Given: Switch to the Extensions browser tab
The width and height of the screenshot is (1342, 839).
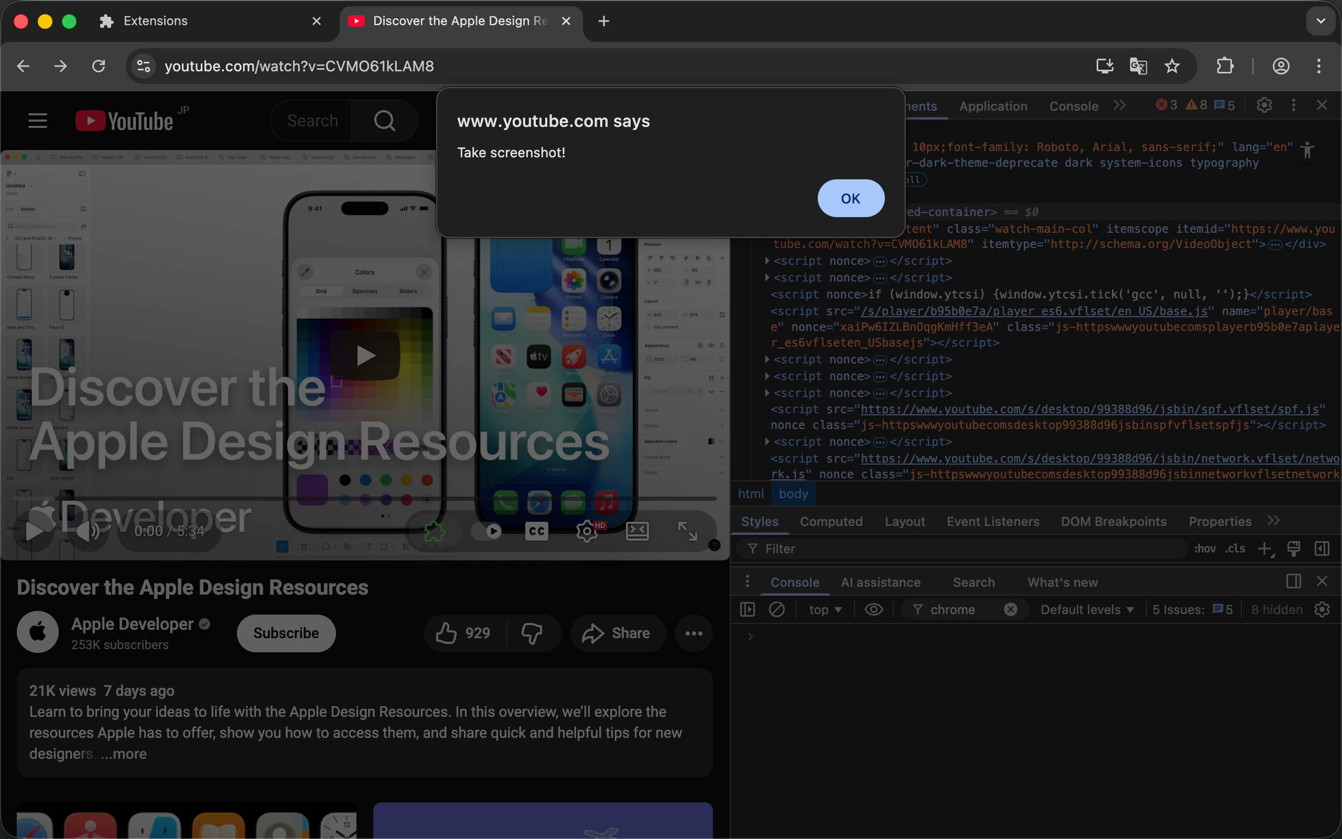Looking at the screenshot, I should [x=155, y=21].
